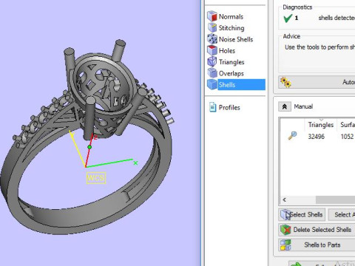Click the Profiles page icon
This screenshot has height=266, width=355.
212,107
